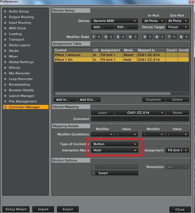Click Modifier State indicator 2

[x=108, y=37]
